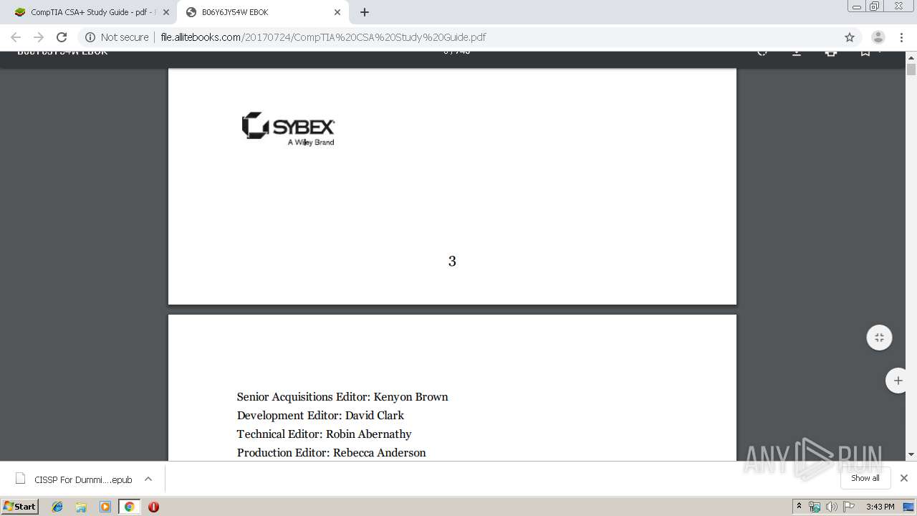
Task: Open downloaded CISSP For Dummies epub file
Action: [x=74, y=479]
